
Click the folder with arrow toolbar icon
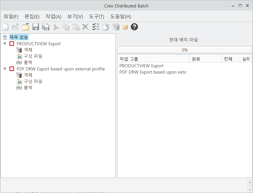[x=25, y=27]
